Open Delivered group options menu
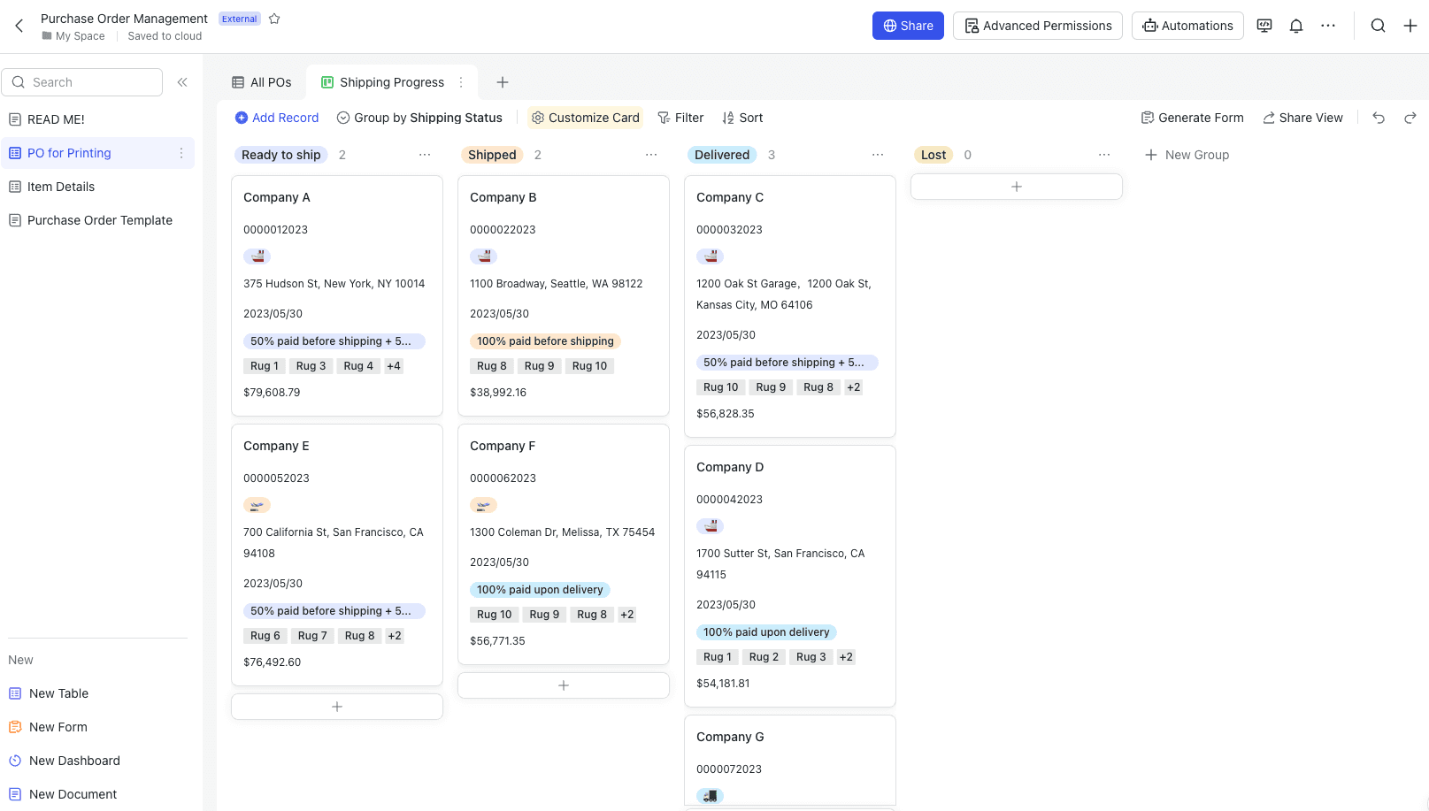This screenshot has width=1429, height=811. pos(878,155)
